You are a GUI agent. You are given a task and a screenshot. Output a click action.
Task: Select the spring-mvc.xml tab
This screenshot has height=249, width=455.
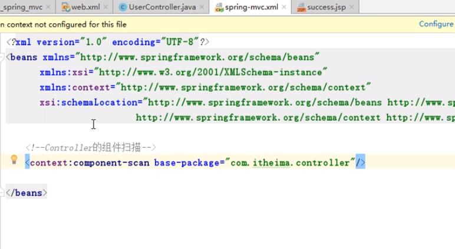tap(251, 7)
